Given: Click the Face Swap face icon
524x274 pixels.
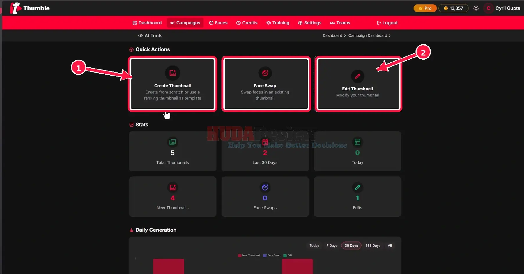Looking at the screenshot, I should 265,73.
